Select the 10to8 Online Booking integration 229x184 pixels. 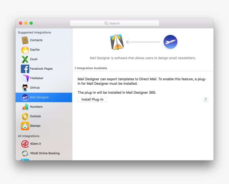pos(25,153)
